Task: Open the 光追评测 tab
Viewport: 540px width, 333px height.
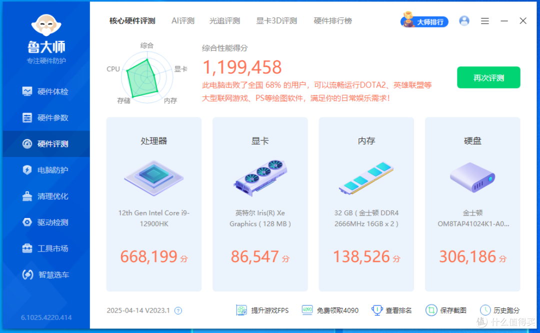Action: pyautogui.click(x=224, y=21)
